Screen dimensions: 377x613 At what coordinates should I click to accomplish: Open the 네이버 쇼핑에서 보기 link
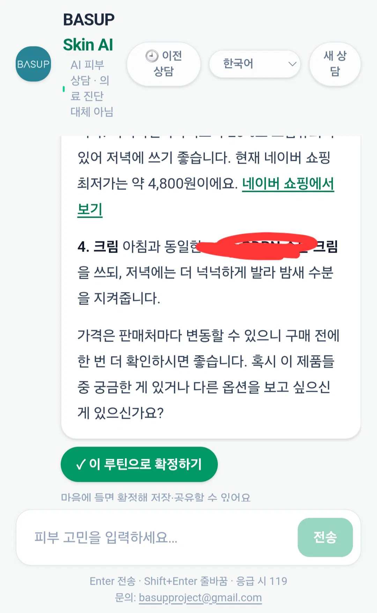206,196
